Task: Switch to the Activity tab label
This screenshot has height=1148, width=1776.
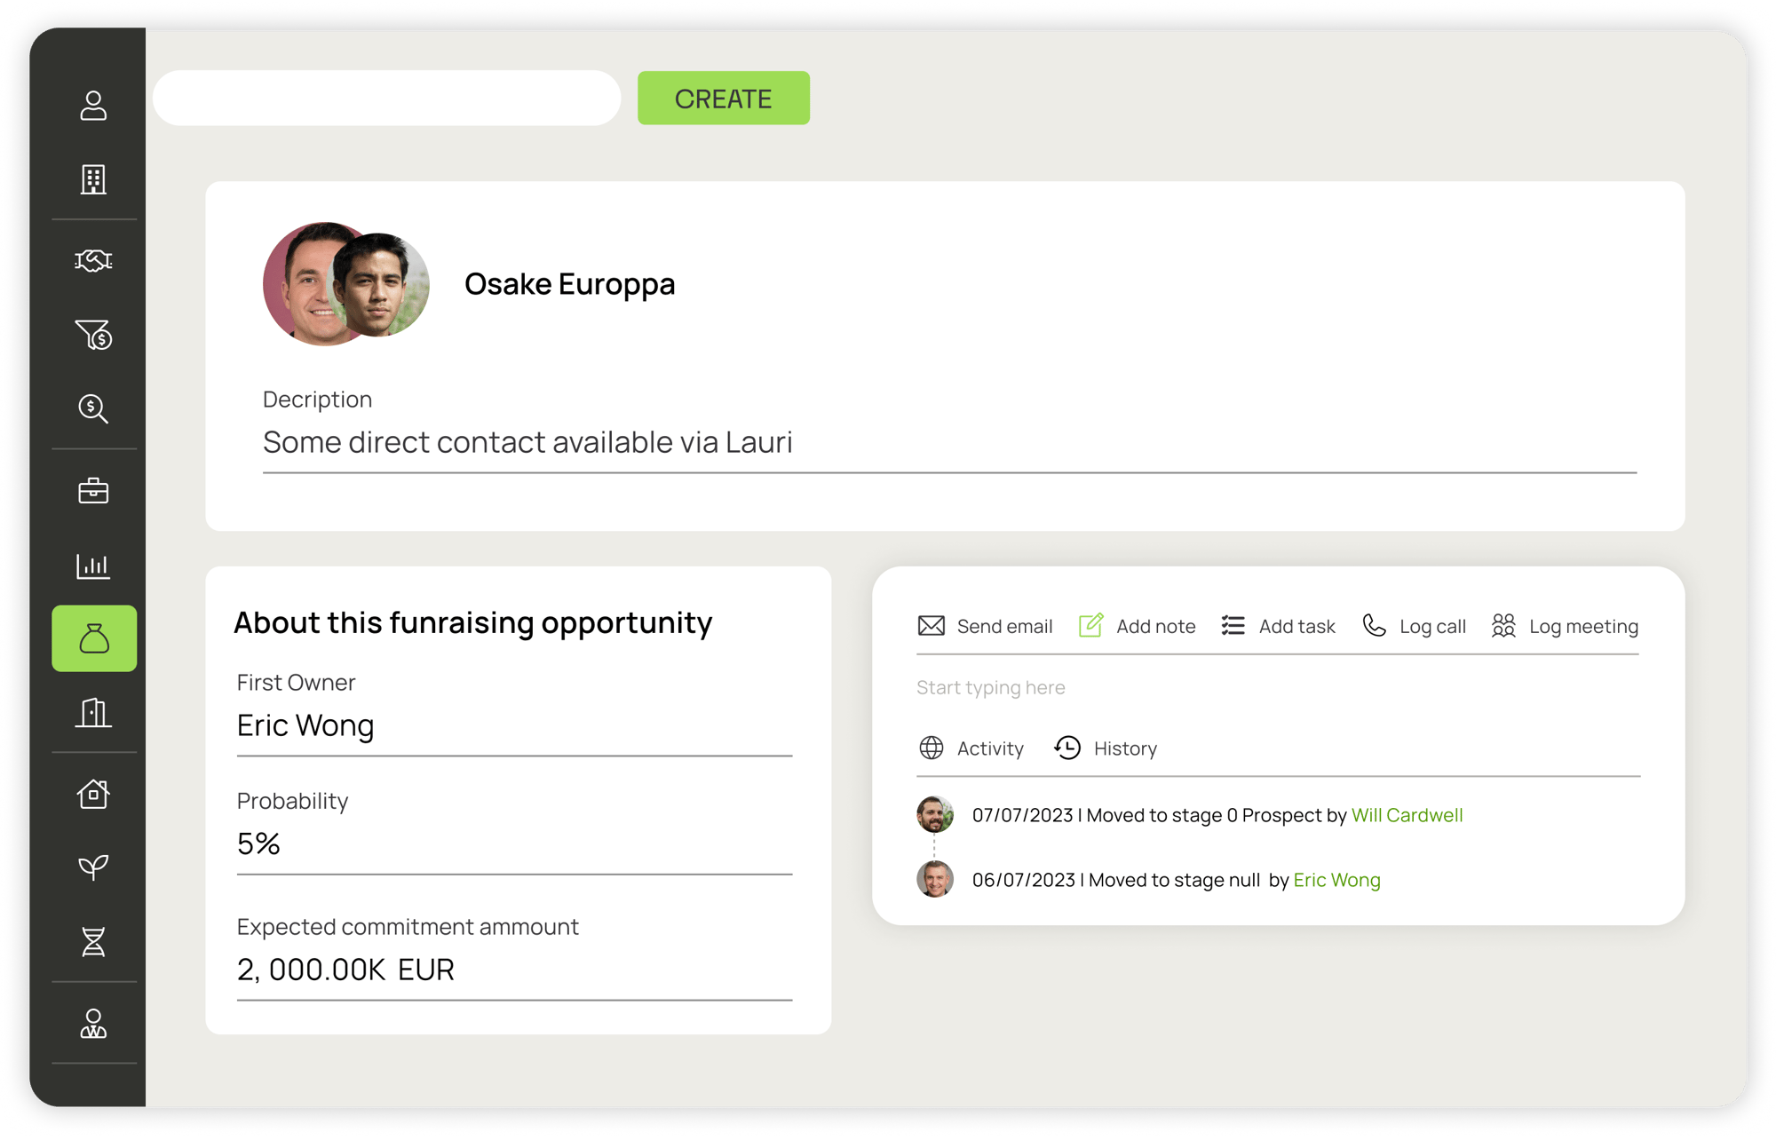Action: 990,748
